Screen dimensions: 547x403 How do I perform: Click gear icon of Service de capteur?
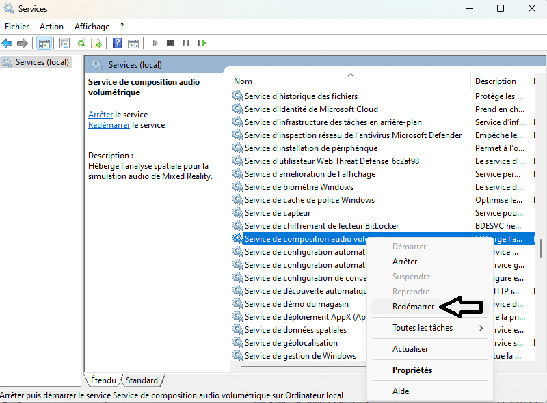tap(237, 212)
